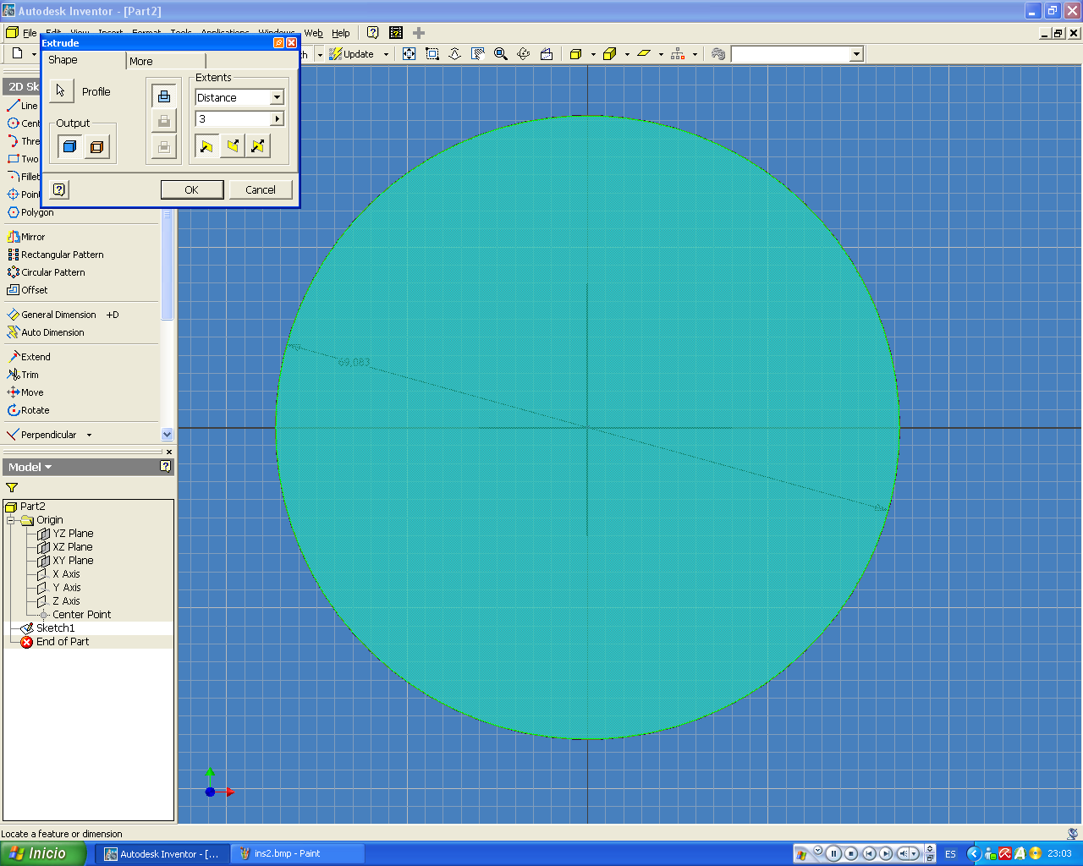Select XY Plane in model tree
Viewport: 1083px width, 866px height.
point(66,561)
